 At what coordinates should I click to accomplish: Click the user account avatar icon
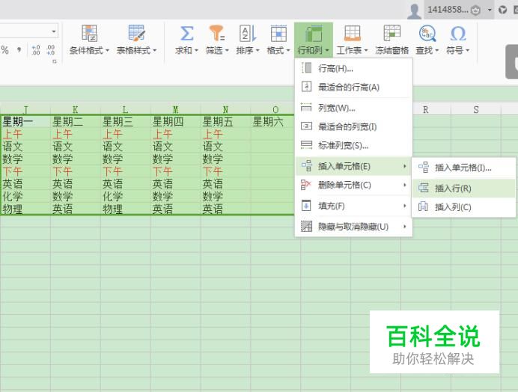pos(414,10)
